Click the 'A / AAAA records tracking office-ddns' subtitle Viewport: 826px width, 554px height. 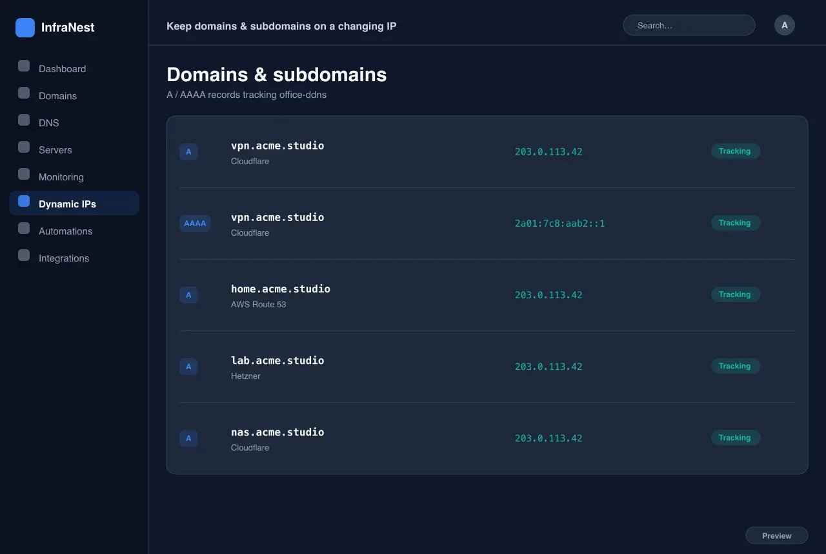[247, 95]
